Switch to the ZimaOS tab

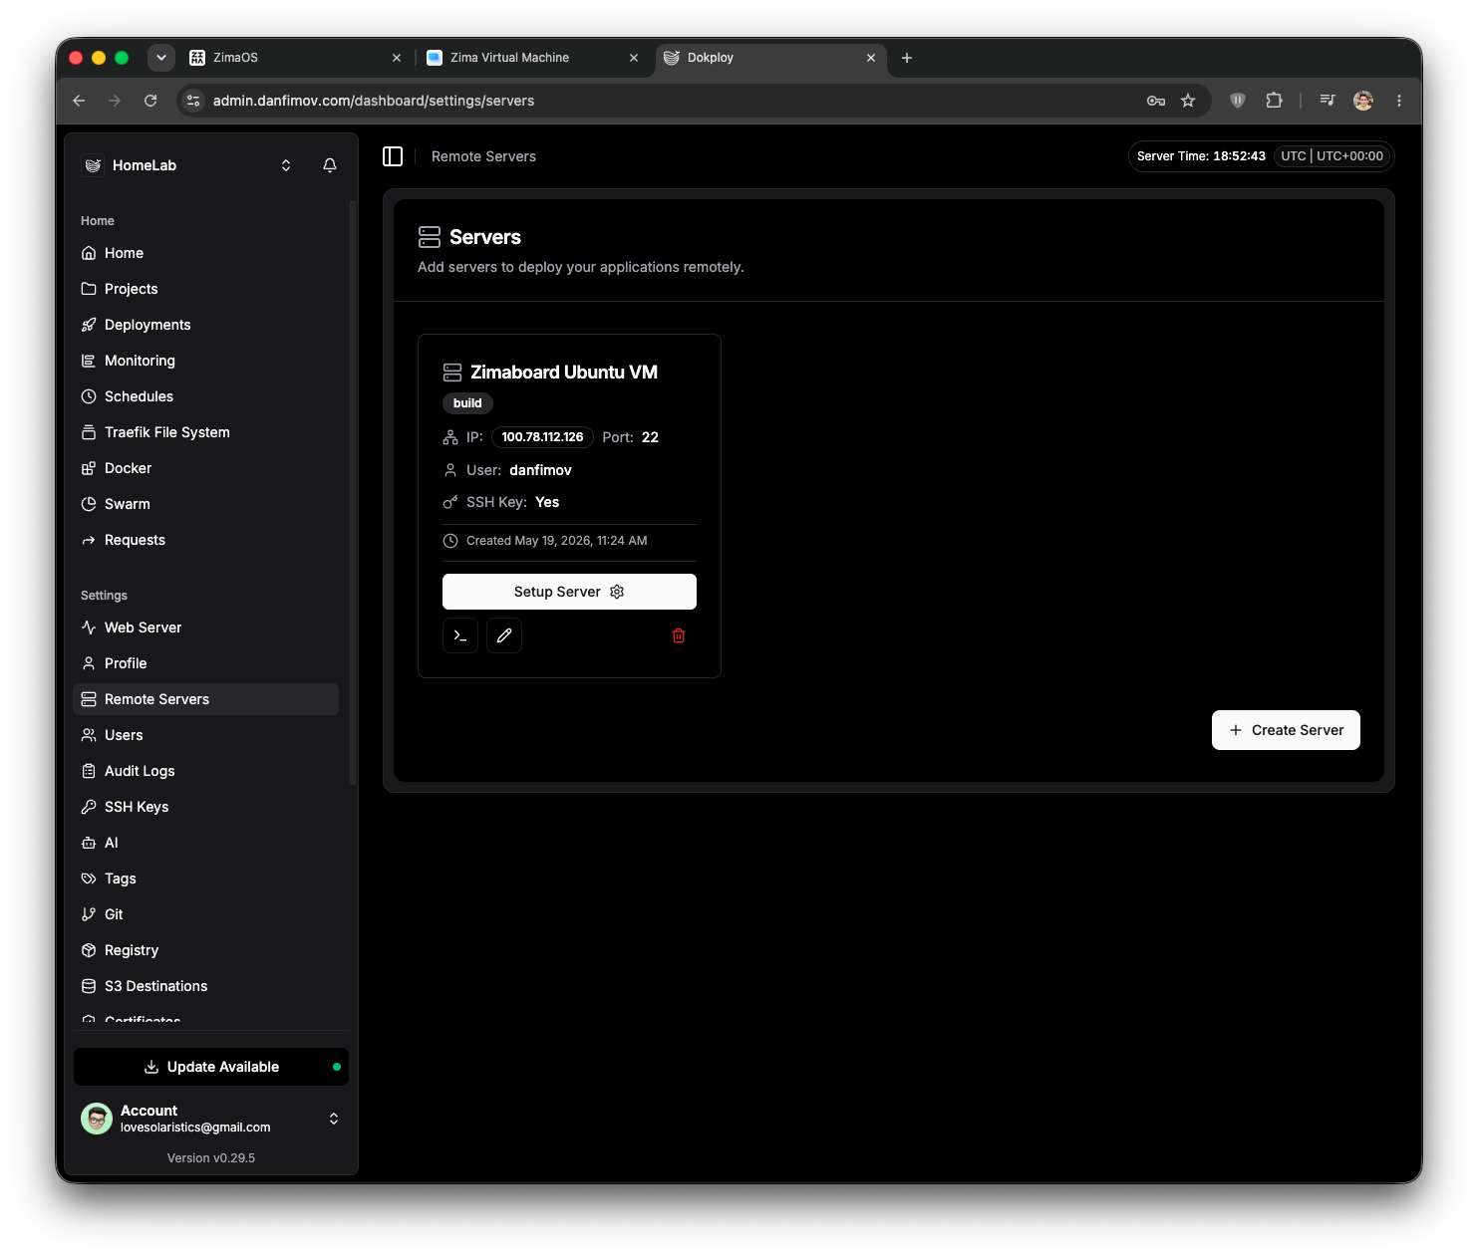(296, 58)
